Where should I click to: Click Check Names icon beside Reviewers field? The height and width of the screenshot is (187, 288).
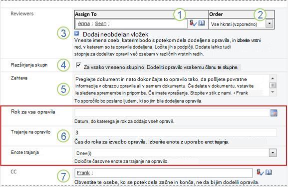tap(193, 23)
